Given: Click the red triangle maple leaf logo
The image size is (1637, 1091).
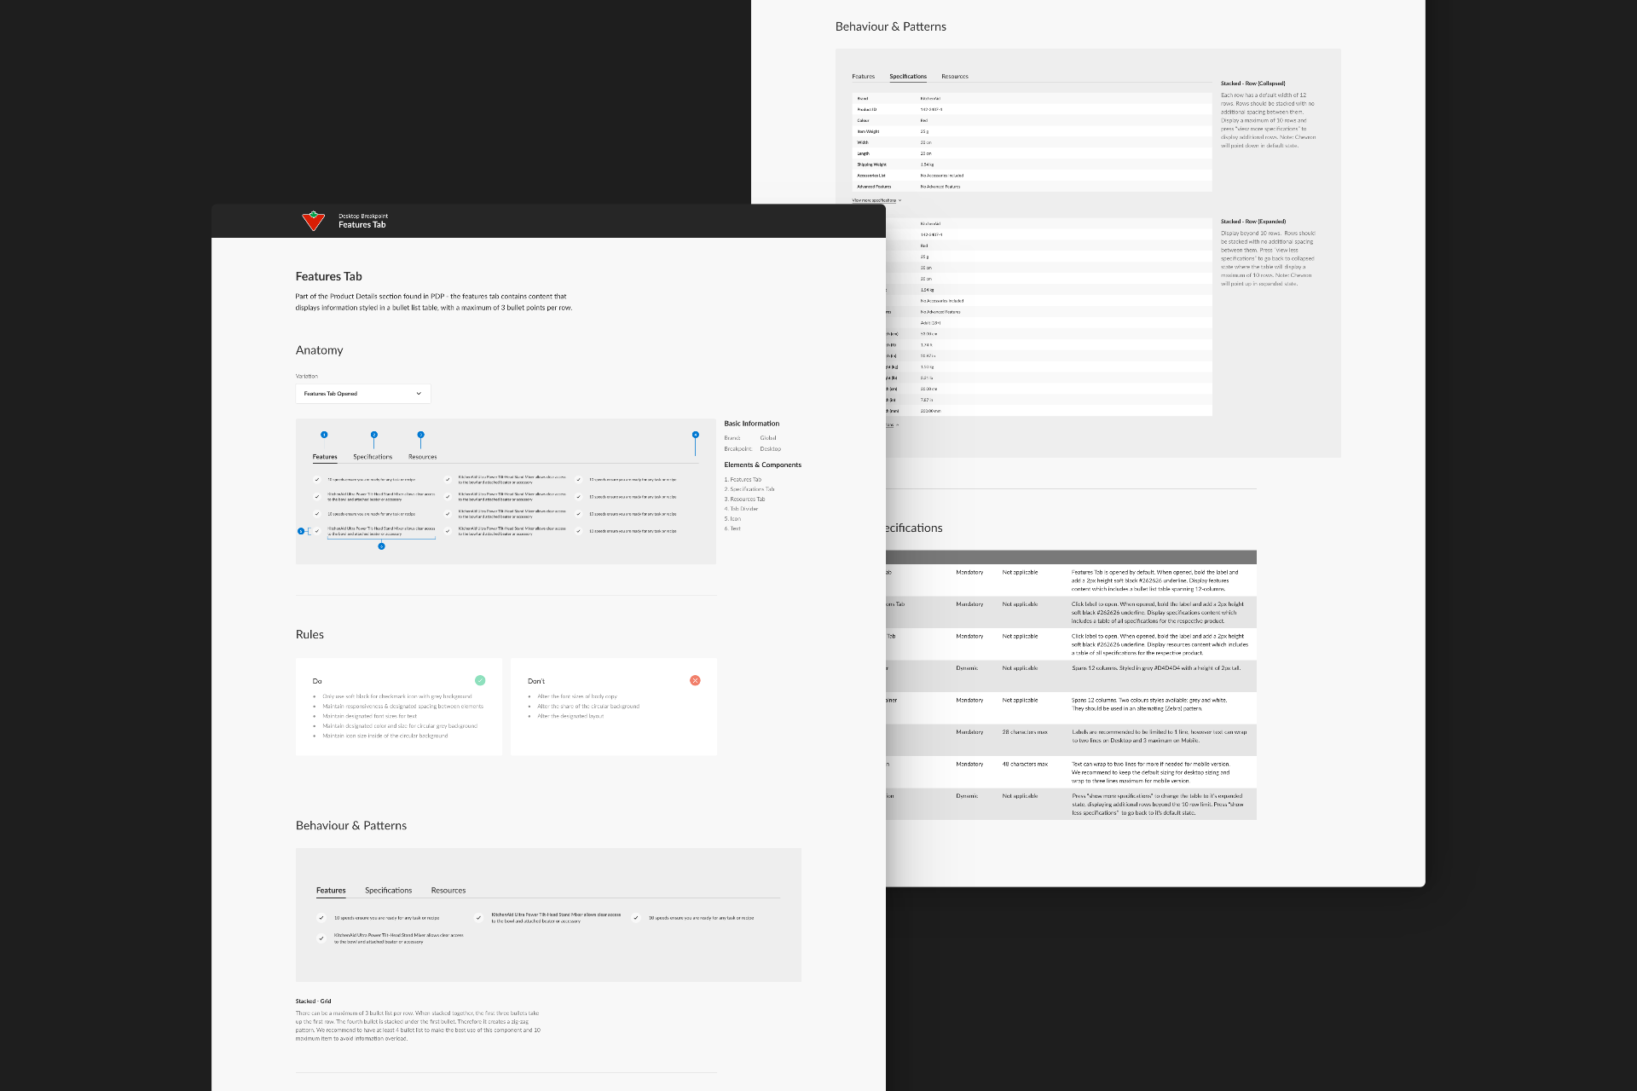Looking at the screenshot, I should pos(314,221).
